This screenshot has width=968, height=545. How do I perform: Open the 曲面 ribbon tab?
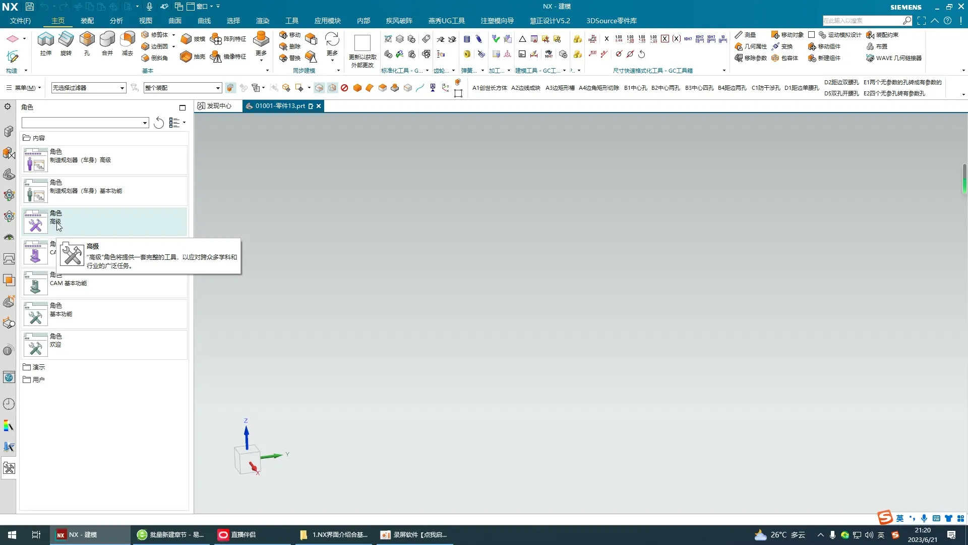pos(174,21)
